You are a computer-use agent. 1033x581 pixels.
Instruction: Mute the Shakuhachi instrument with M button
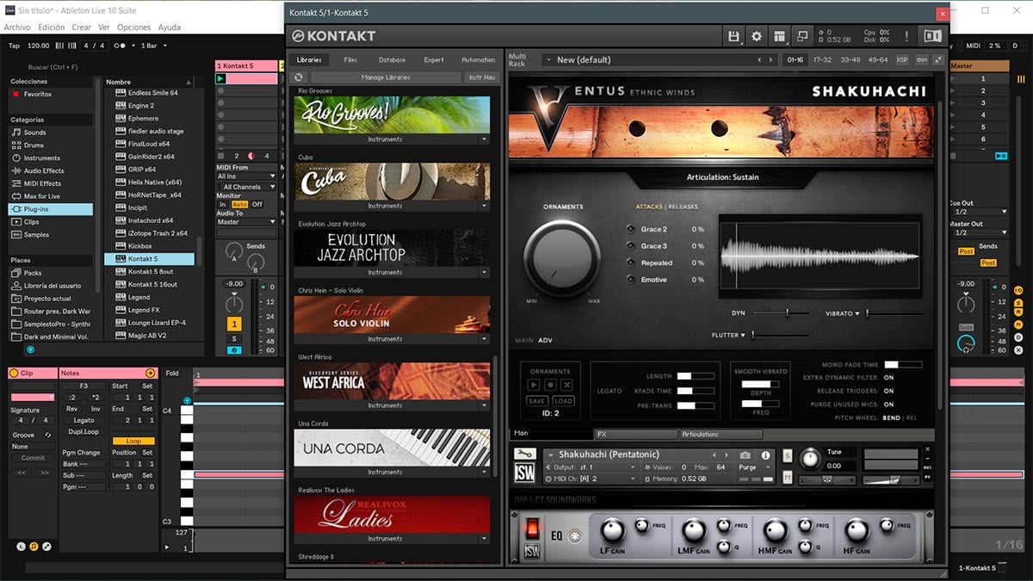coord(788,478)
